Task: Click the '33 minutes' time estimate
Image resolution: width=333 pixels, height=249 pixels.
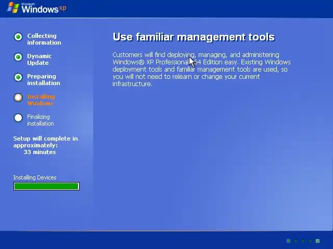Action: [x=40, y=152]
